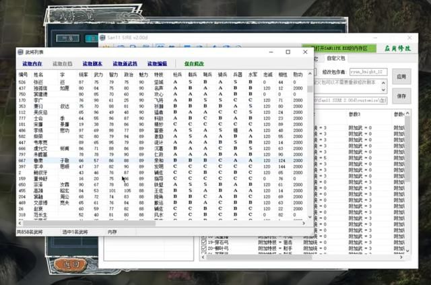
Task: Select the 韦孝宽 row
Action: pyautogui.click(x=162, y=143)
